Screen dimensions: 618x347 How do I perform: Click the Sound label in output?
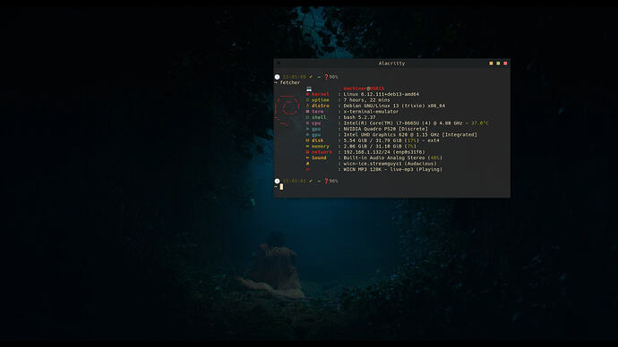click(x=319, y=157)
